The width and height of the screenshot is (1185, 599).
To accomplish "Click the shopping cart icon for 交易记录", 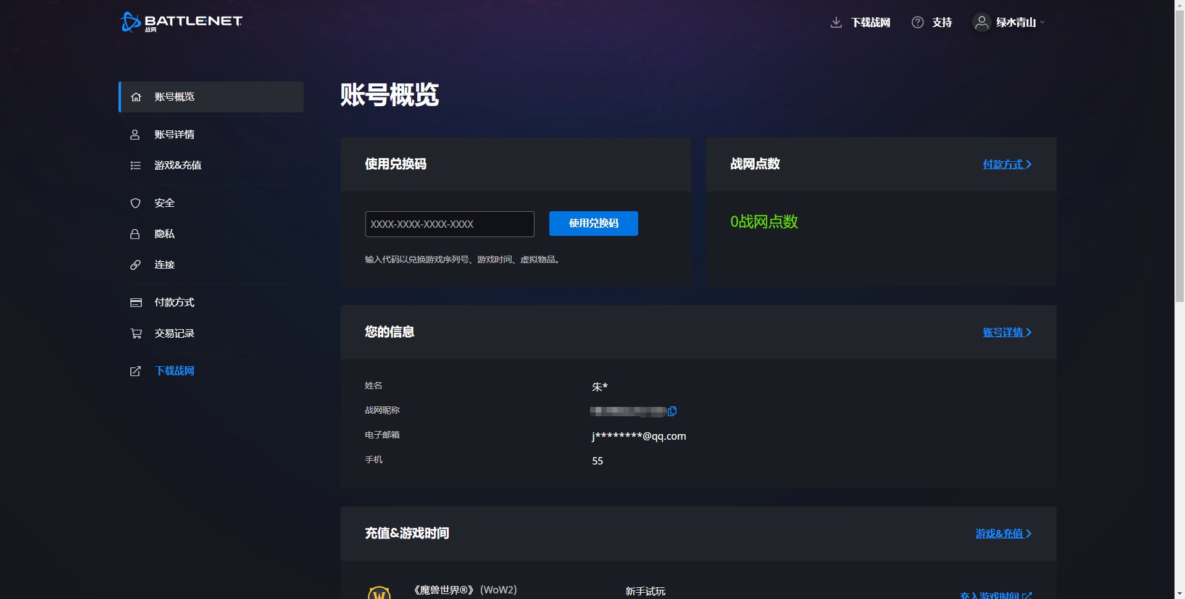I will [x=136, y=333].
